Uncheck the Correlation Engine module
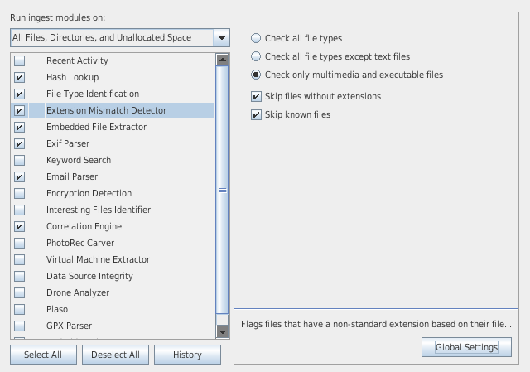Screen dimensions: 530x372 tap(19, 226)
